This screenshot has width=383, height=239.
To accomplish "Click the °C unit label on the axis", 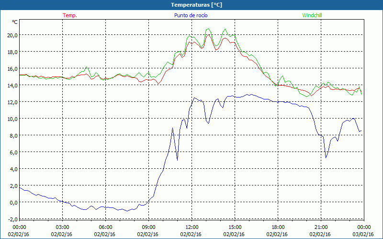I will [x=15, y=22].
